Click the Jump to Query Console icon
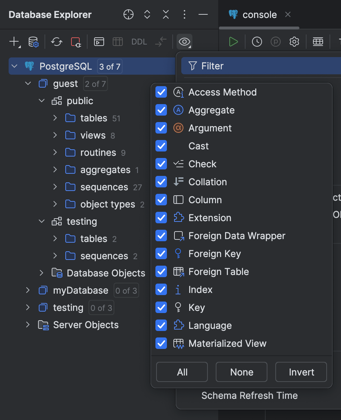 click(x=99, y=42)
